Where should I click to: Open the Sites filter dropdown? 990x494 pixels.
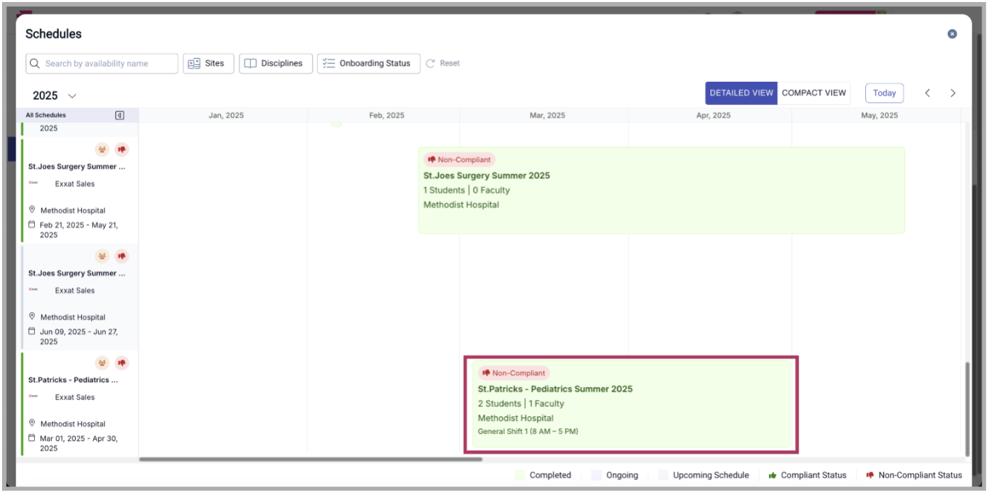pyautogui.click(x=208, y=63)
